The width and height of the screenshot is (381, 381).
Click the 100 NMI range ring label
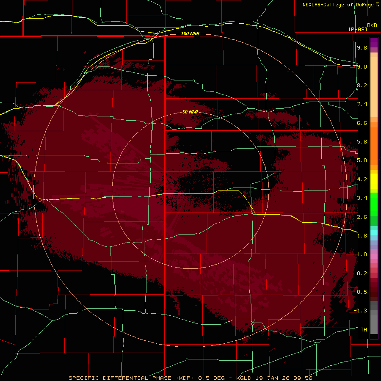pos(190,33)
